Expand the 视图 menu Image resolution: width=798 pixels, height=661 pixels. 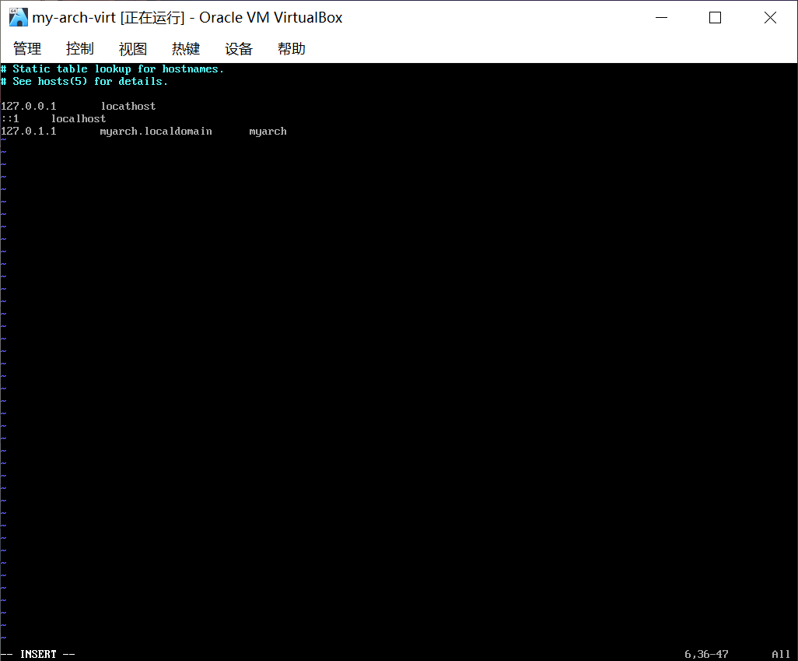[133, 49]
